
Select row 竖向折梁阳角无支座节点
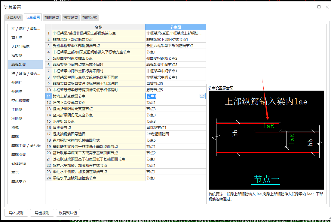point(99,109)
